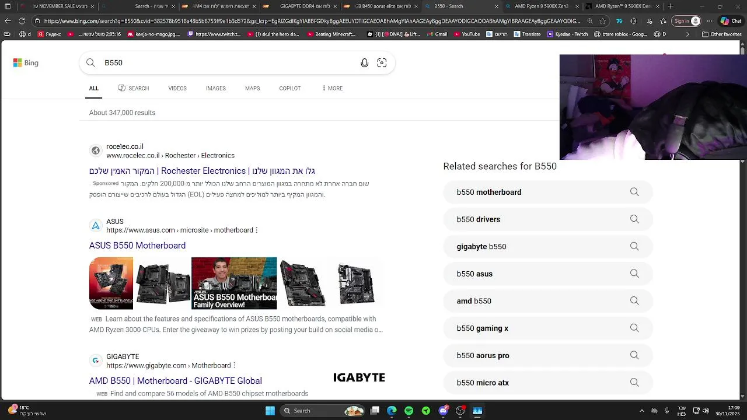Click the magnifier icon in the Bing search box
The width and height of the screenshot is (747, 420).
point(90,62)
